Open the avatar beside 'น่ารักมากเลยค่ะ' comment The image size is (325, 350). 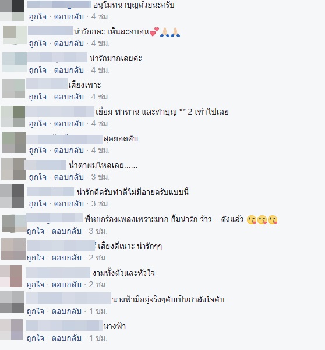(15, 62)
